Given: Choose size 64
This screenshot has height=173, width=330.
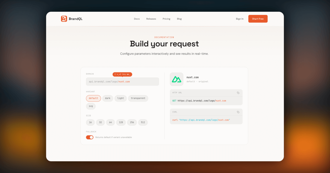Looking at the screenshot, I should pos(111,122).
